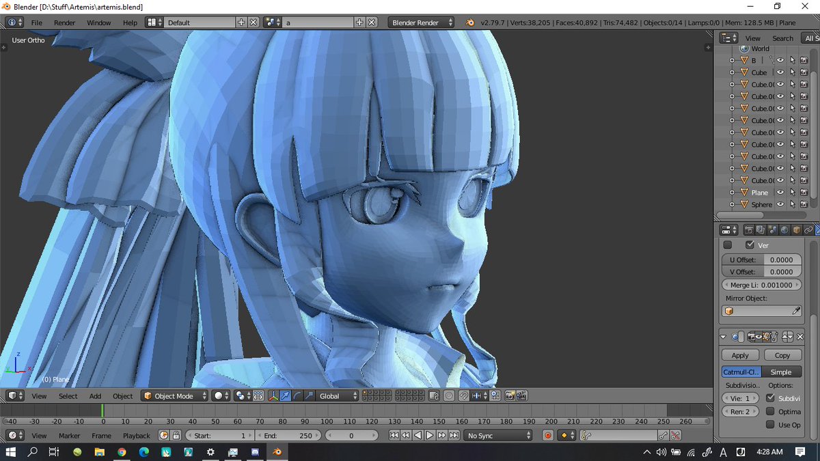Image resolution: width=820 pixels, height=461 pixels.
Task: Open the Window menu
Action: pos(99,23)
